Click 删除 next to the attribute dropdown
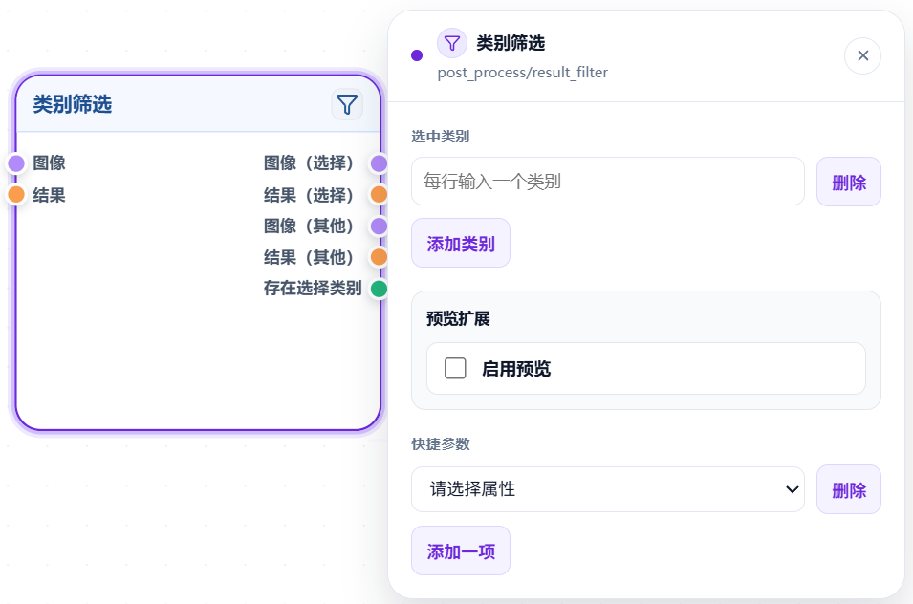 coord(849,490)
